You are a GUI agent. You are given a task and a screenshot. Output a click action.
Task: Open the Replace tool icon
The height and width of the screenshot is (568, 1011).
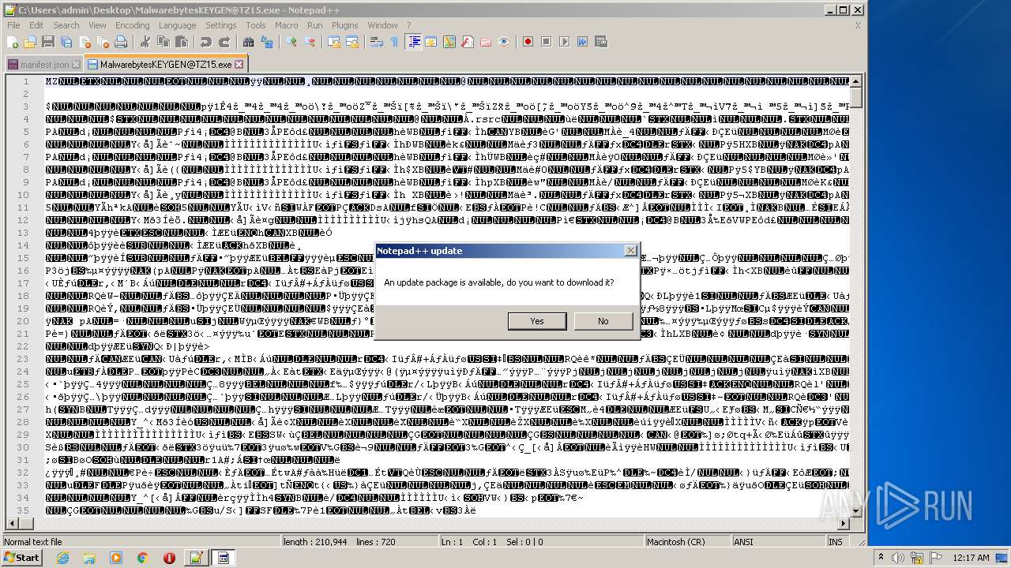(x=267, y=42)
